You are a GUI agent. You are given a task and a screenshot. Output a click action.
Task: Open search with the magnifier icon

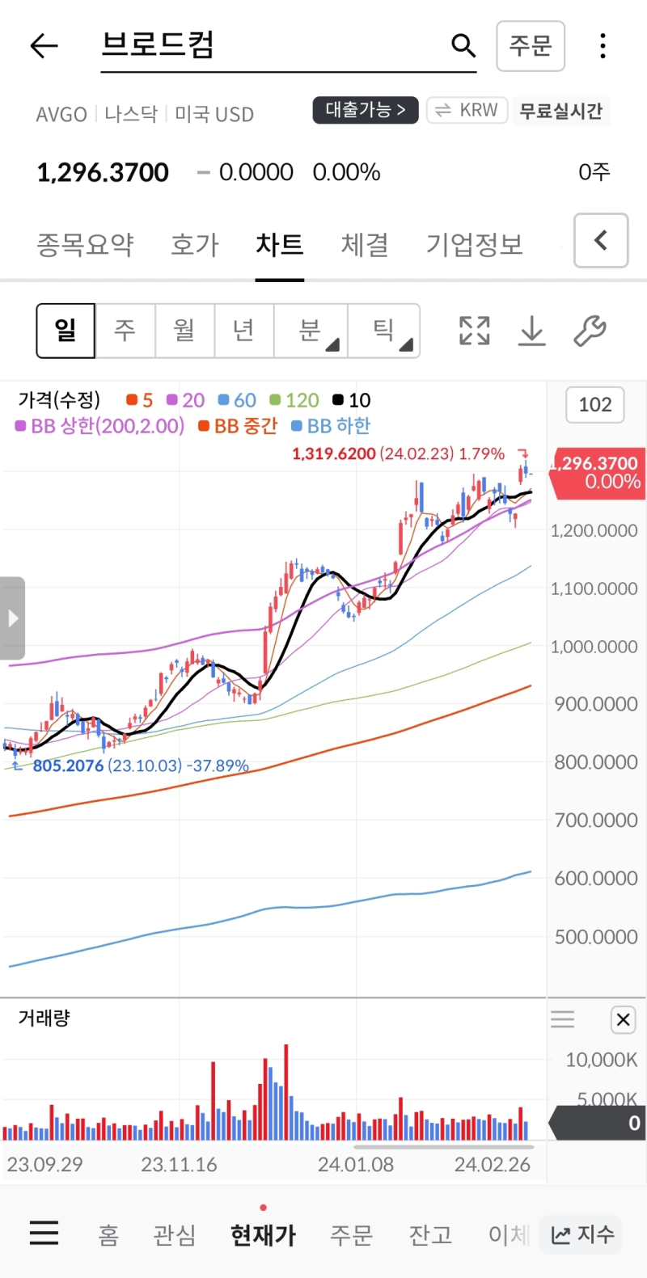[x=463, y=45]
